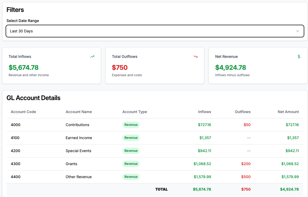Click the chevron arrow in date range selector
This screenshot has height=197, width=308.
coord(298,31)
